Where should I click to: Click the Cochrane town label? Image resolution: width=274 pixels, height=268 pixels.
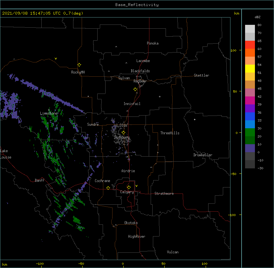(102, 181)
